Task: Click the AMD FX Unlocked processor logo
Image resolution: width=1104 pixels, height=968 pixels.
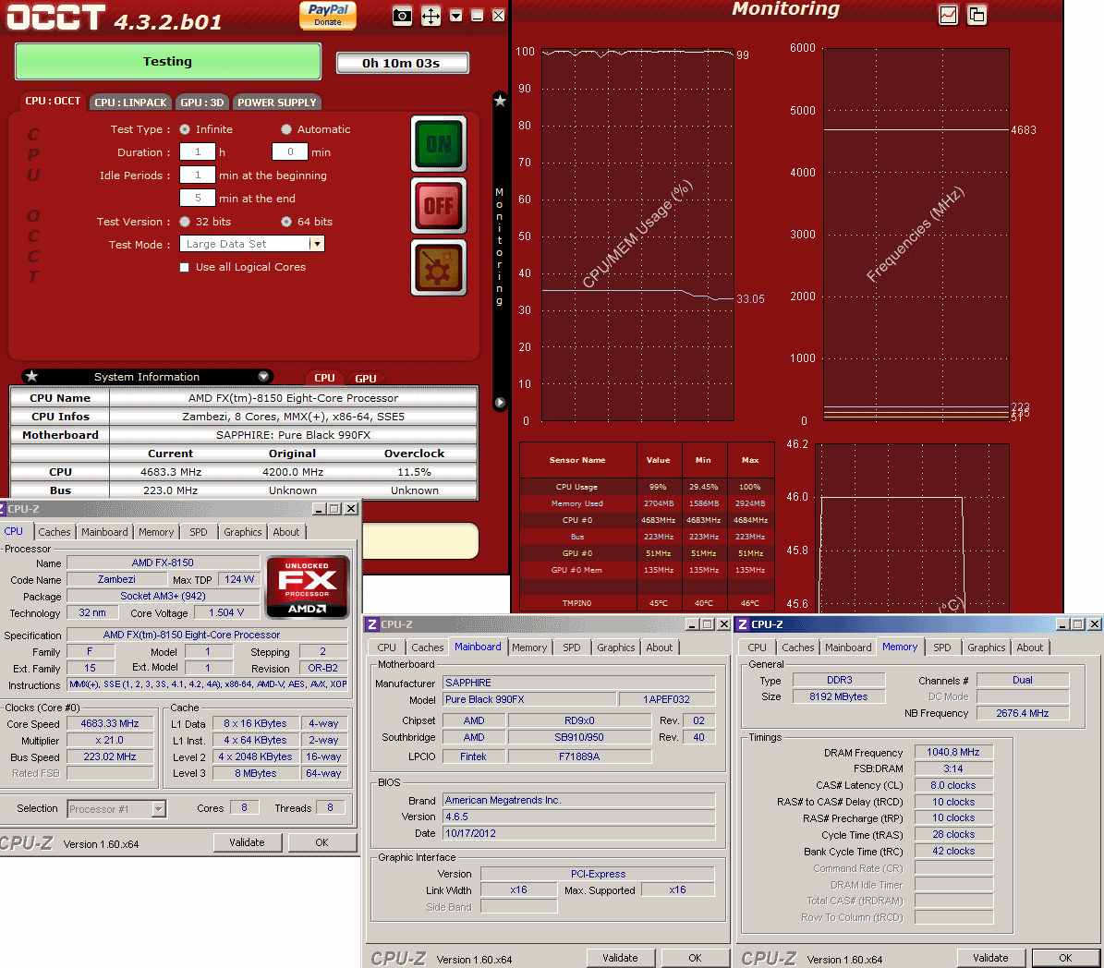Action: tap(307, 587)
